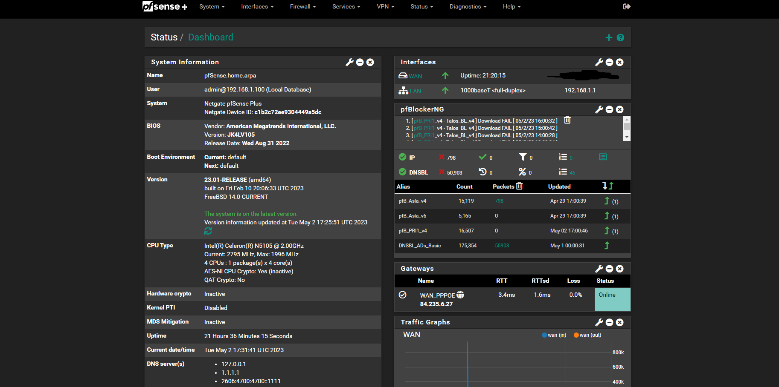
Task: Click the logout icon in top bar
Action: [626, 6]
